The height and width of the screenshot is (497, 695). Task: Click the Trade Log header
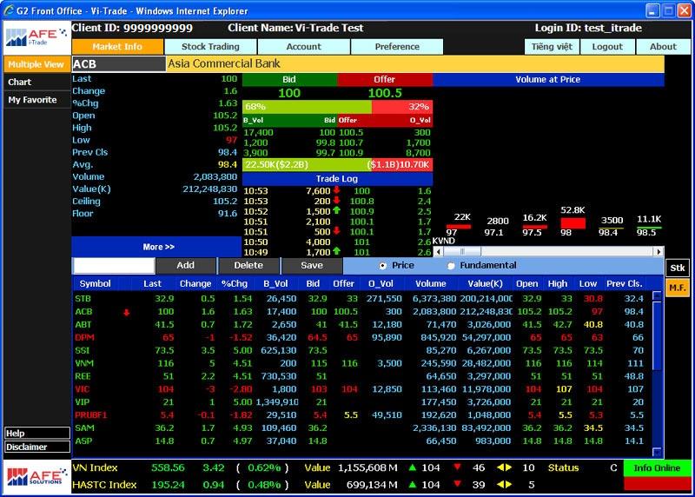pyautogui.click(x=337, y=179)
